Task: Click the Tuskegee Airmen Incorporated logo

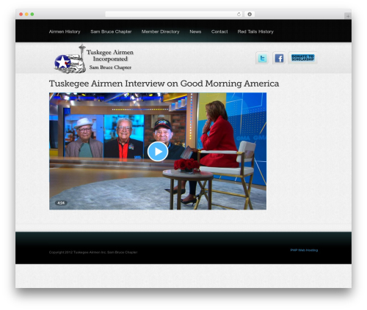Action: point(94,59)
